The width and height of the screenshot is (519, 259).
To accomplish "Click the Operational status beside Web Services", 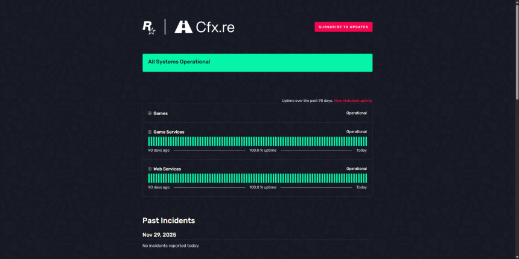I will point(356,169).
